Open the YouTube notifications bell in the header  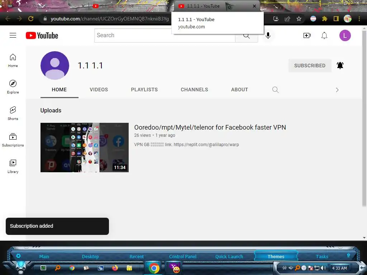click(324, 35)
